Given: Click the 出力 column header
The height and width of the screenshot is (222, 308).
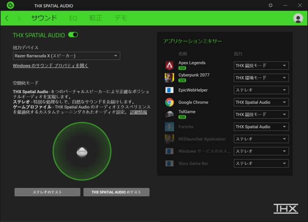Looking at the screenshot, I should tap(238, 54).
